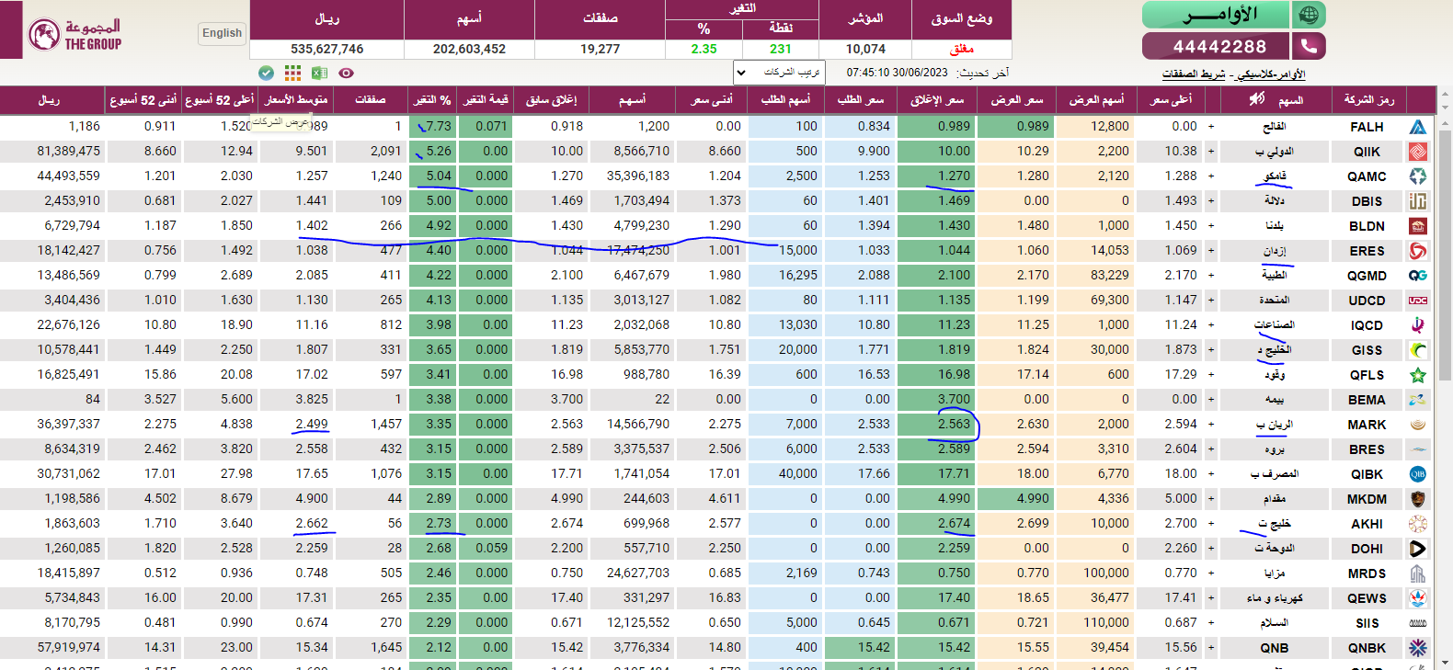Click the GISS company logo icon
1453x670 pixels.
point(1418,350)
